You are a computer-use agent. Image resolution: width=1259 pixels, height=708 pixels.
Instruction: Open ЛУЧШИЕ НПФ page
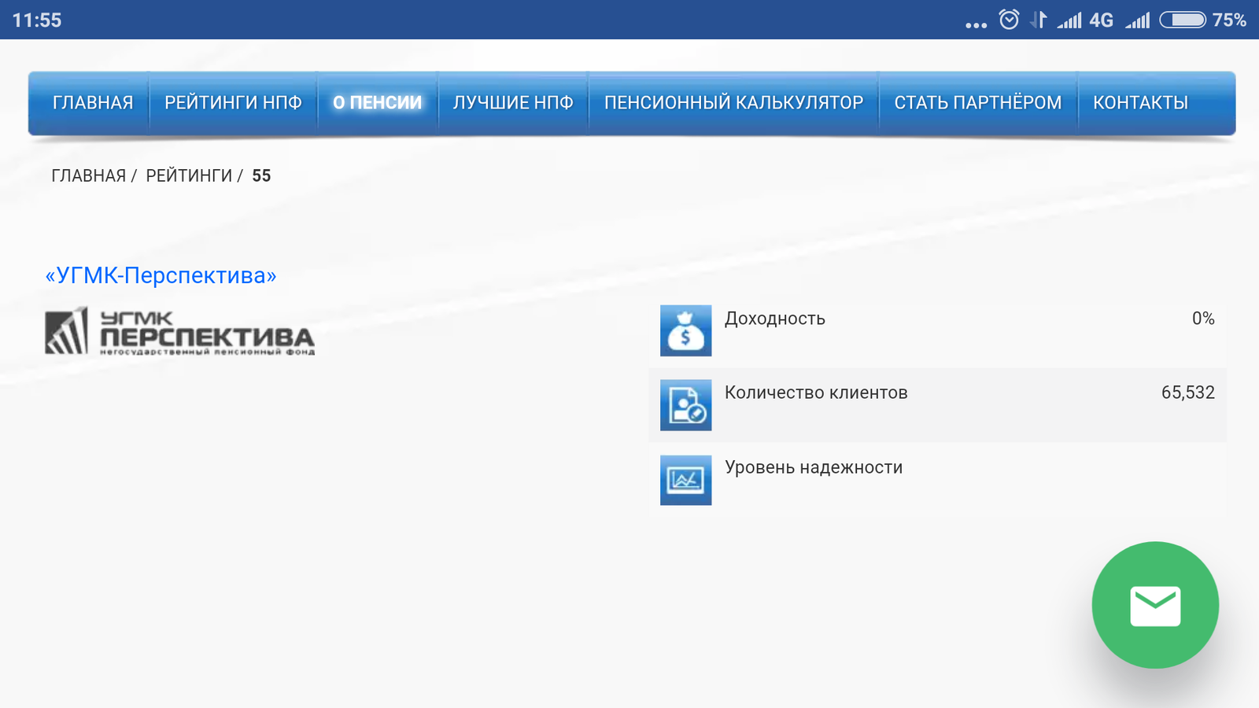pyautogui.click(x=513, y=103)
